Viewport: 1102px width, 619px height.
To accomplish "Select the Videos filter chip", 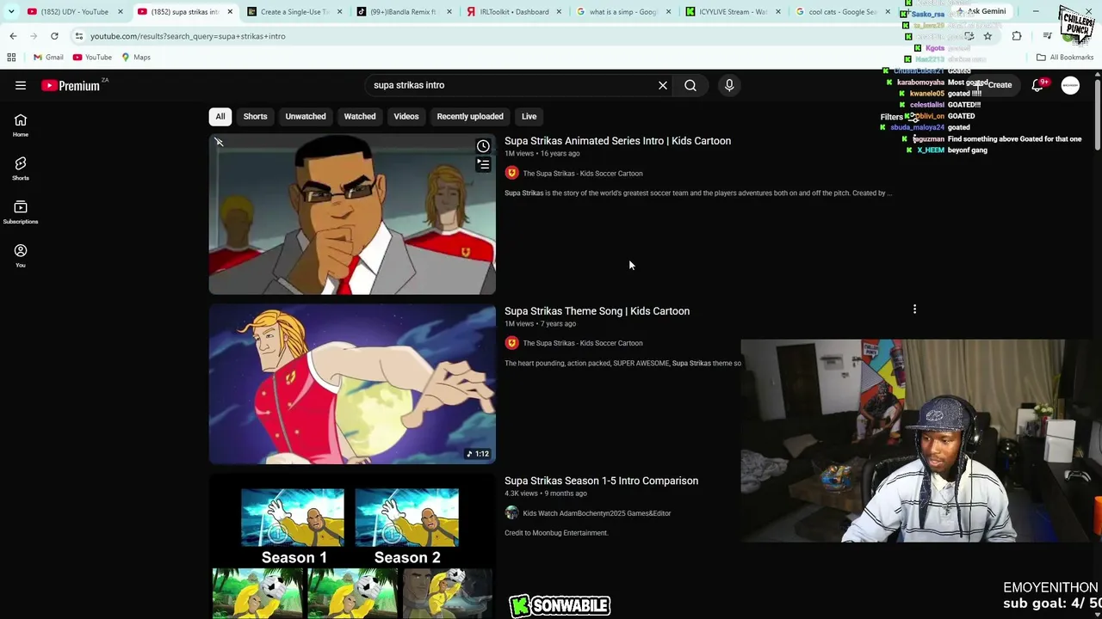I will [x=406, y=116].
